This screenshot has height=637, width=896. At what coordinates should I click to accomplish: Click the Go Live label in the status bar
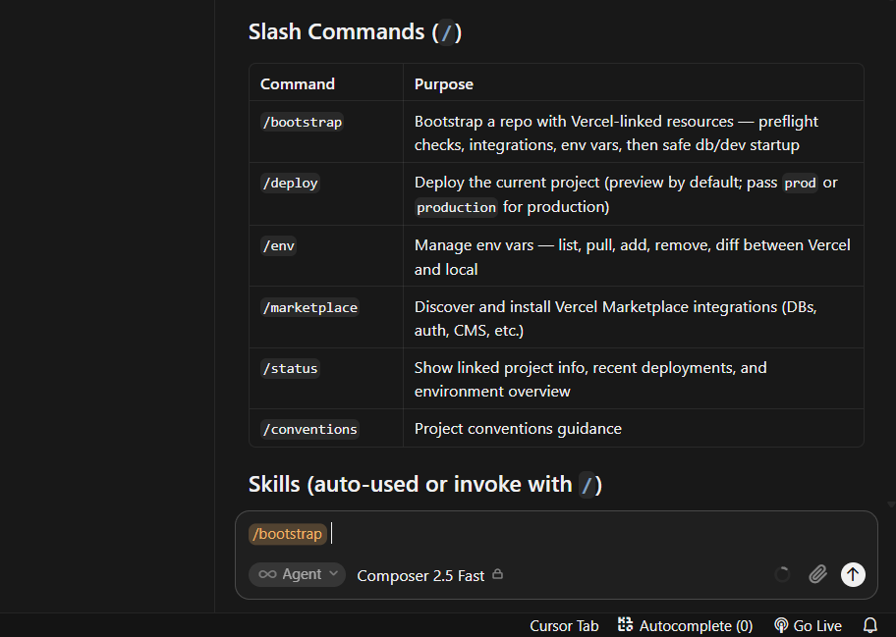[817, 625]
